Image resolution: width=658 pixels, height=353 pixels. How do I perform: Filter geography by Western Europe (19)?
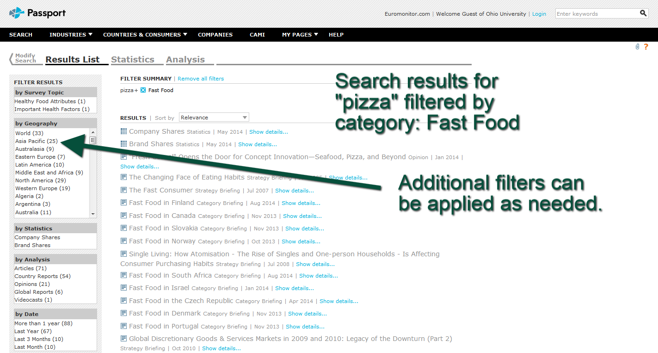[x=43, y=188]
